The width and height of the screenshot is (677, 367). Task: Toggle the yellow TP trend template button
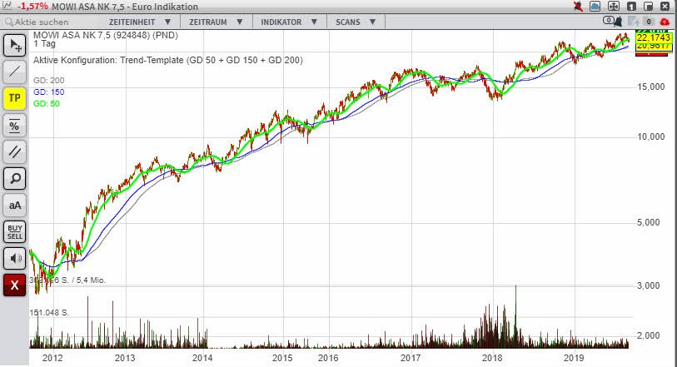point(15,98)
